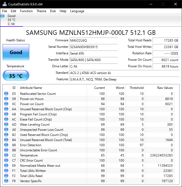182x187 pixels.
Task: Click raw value 11394525 in Media Wear-out row
Action: (165, 166)
